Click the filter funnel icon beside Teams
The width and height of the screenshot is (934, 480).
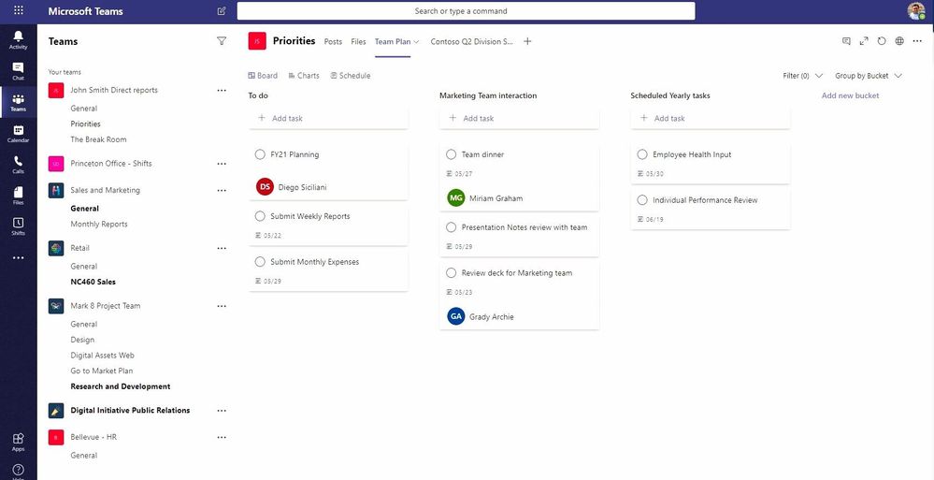click(x=222, y=41)
